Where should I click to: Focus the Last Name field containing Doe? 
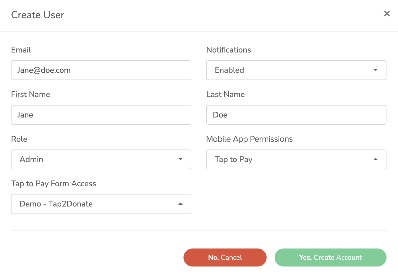point(296,115)
